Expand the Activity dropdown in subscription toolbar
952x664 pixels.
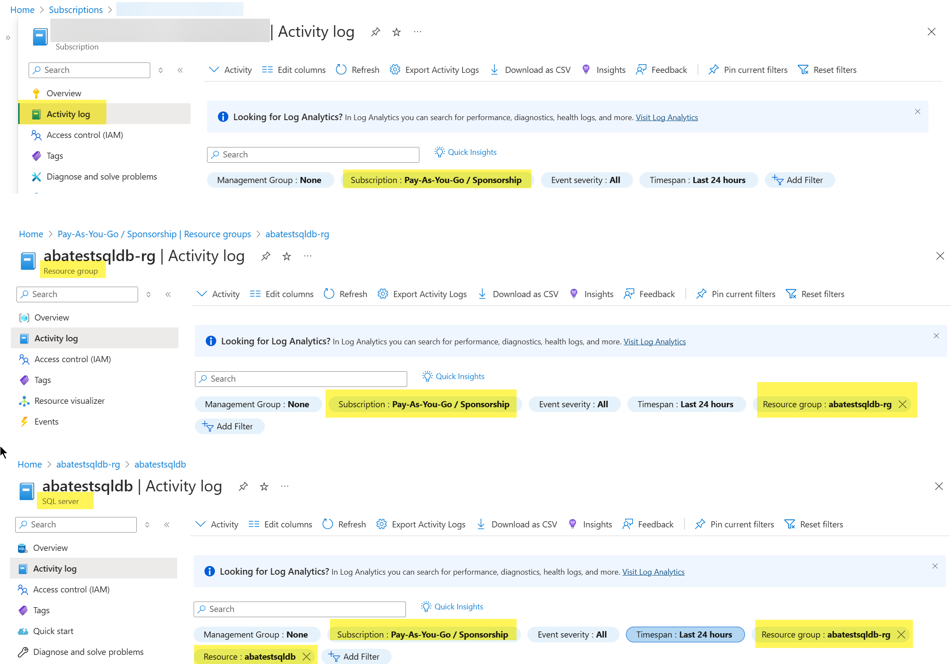230,70
